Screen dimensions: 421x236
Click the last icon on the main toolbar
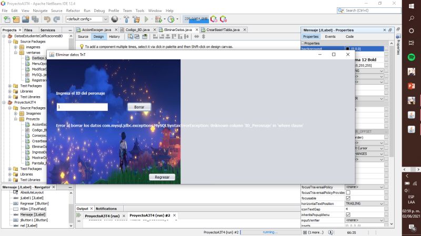223,19
